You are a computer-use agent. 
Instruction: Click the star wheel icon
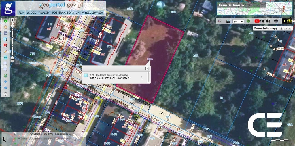(276, 21)
